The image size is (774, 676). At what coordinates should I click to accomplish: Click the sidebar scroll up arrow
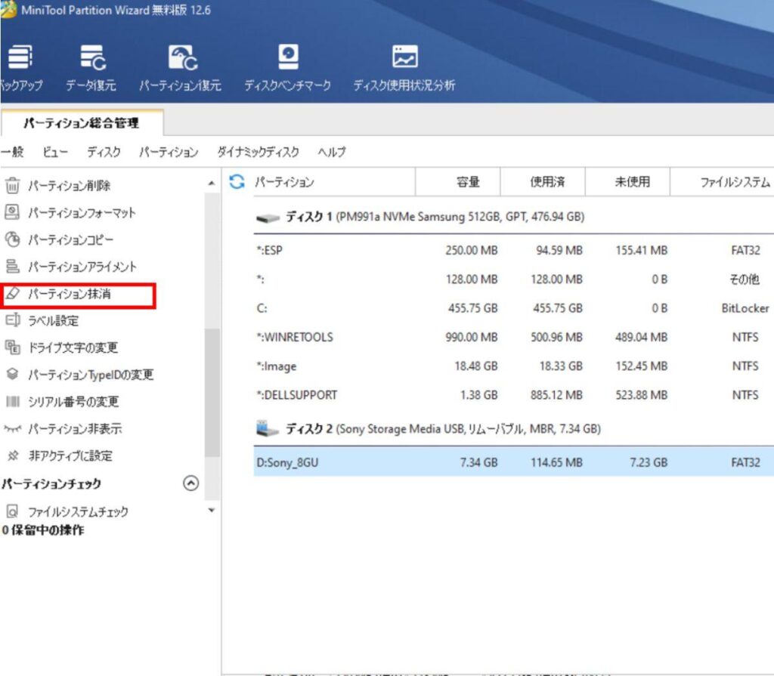pyautogui.click(x=212, y=184)
